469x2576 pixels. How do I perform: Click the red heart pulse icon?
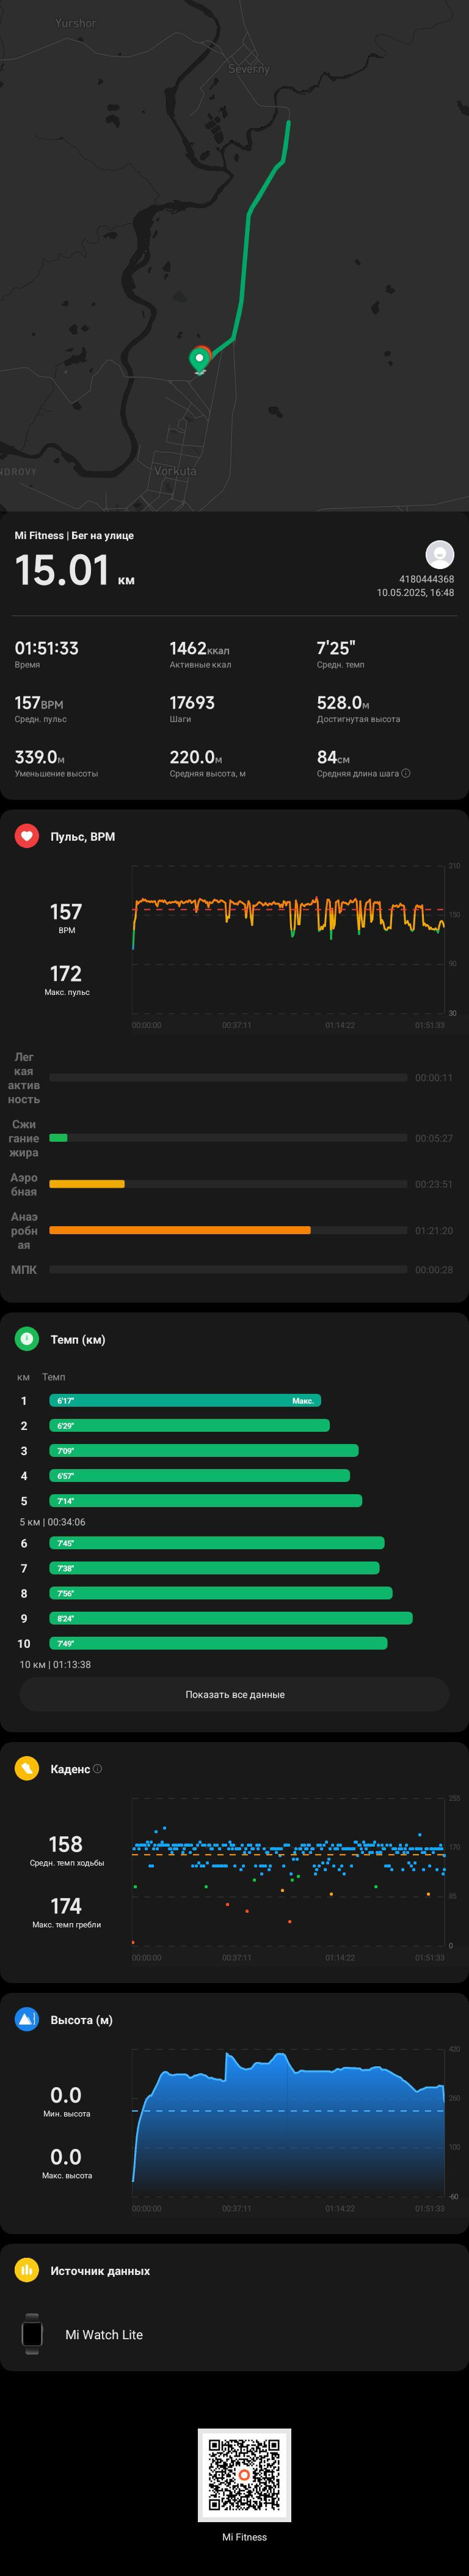(27, 836)
